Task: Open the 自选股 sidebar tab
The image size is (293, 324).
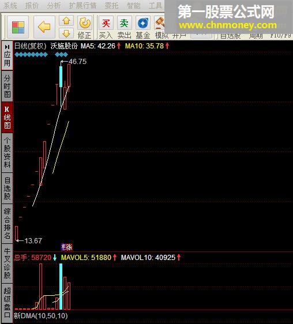Action: pyautogui.click(x=7, y=189)
